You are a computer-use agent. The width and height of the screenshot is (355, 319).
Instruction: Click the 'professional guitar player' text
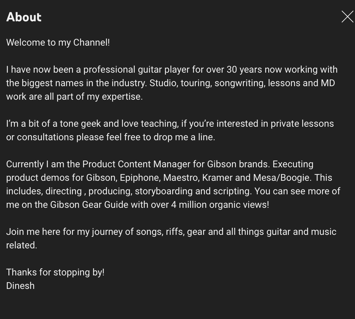coord(136,70)
